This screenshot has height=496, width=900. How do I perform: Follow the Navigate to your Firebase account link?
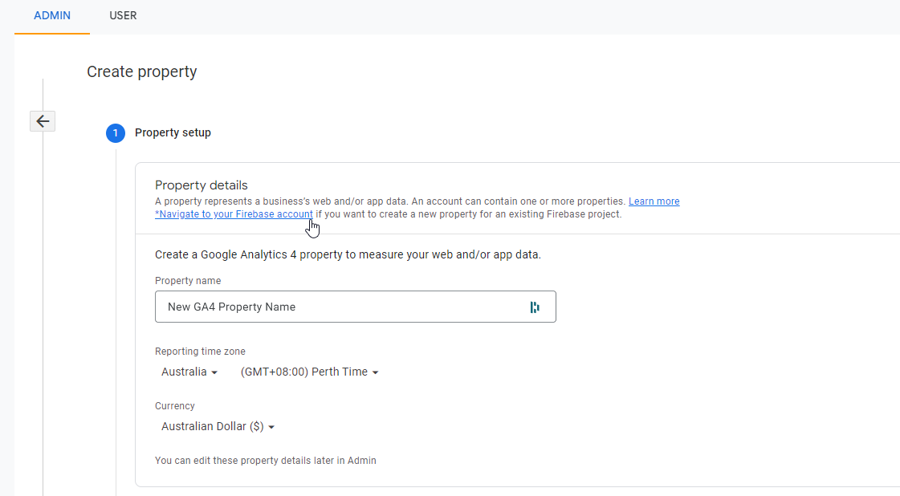234,214
